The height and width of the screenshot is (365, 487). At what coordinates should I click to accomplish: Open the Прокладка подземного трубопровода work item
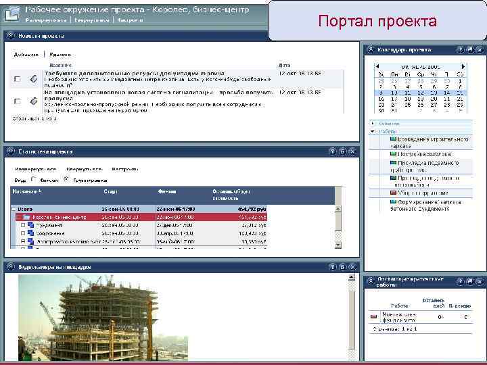pos(425,166)
